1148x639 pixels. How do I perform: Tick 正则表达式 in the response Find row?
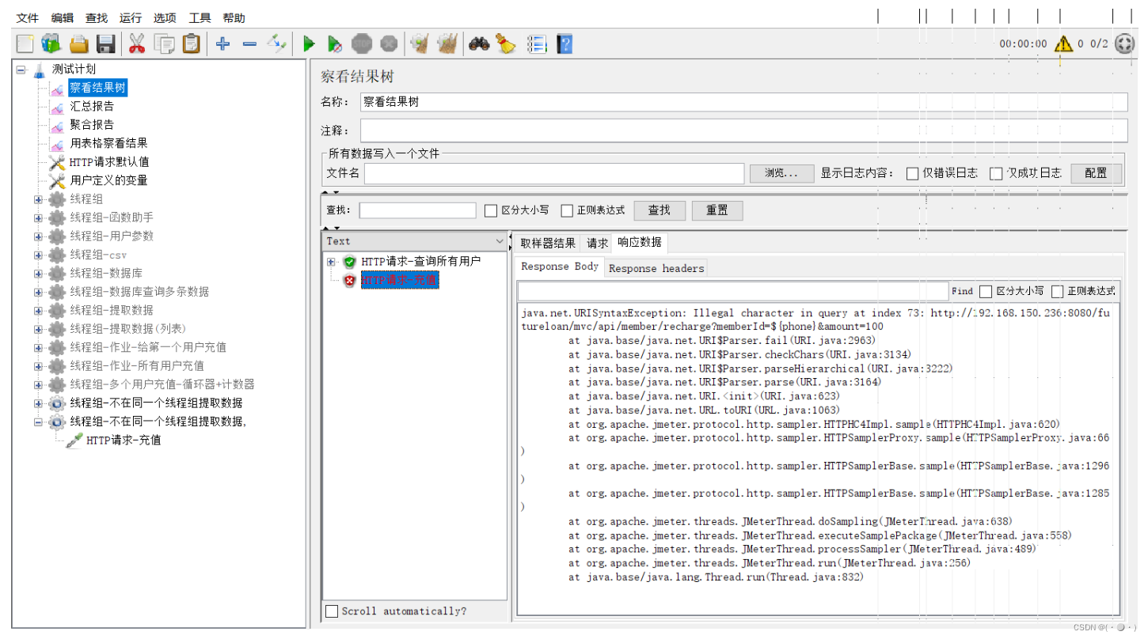click(1058, 292)
